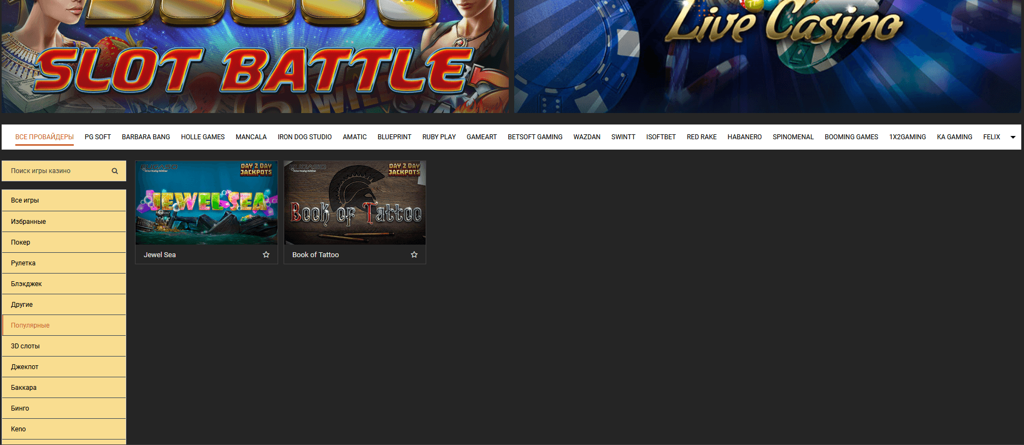Click the Book of Tattoo title text
The image size is (1024, 445).
[x=315, y=255]
